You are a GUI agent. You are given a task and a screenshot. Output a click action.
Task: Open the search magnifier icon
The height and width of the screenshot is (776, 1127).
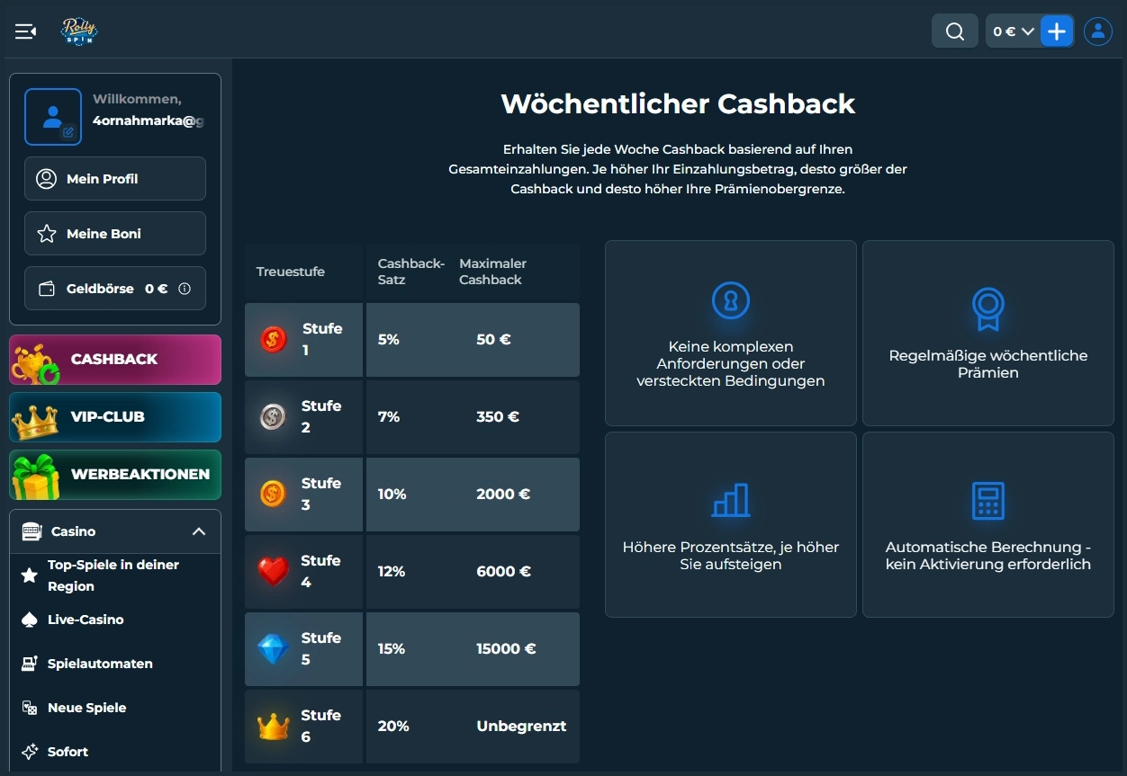(954, 31)
